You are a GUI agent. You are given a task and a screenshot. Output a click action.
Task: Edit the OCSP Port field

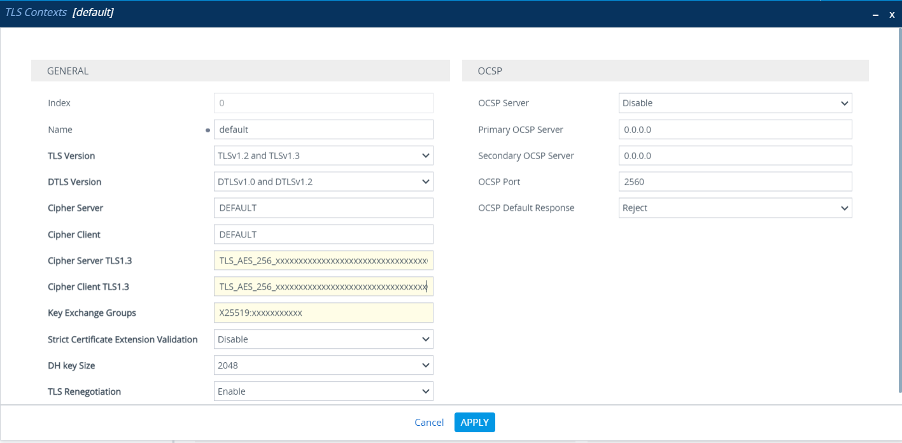click(735, 181)
